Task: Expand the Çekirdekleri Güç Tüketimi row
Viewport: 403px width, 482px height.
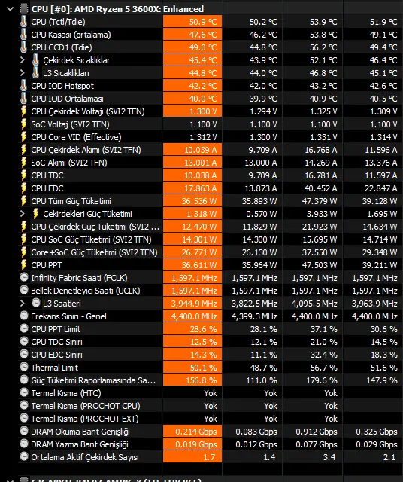Action: click(22, 214)
